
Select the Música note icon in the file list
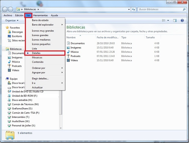(x=68, y=52)
